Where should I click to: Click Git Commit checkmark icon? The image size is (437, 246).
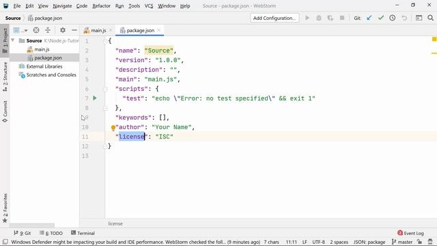coord(381,18)
